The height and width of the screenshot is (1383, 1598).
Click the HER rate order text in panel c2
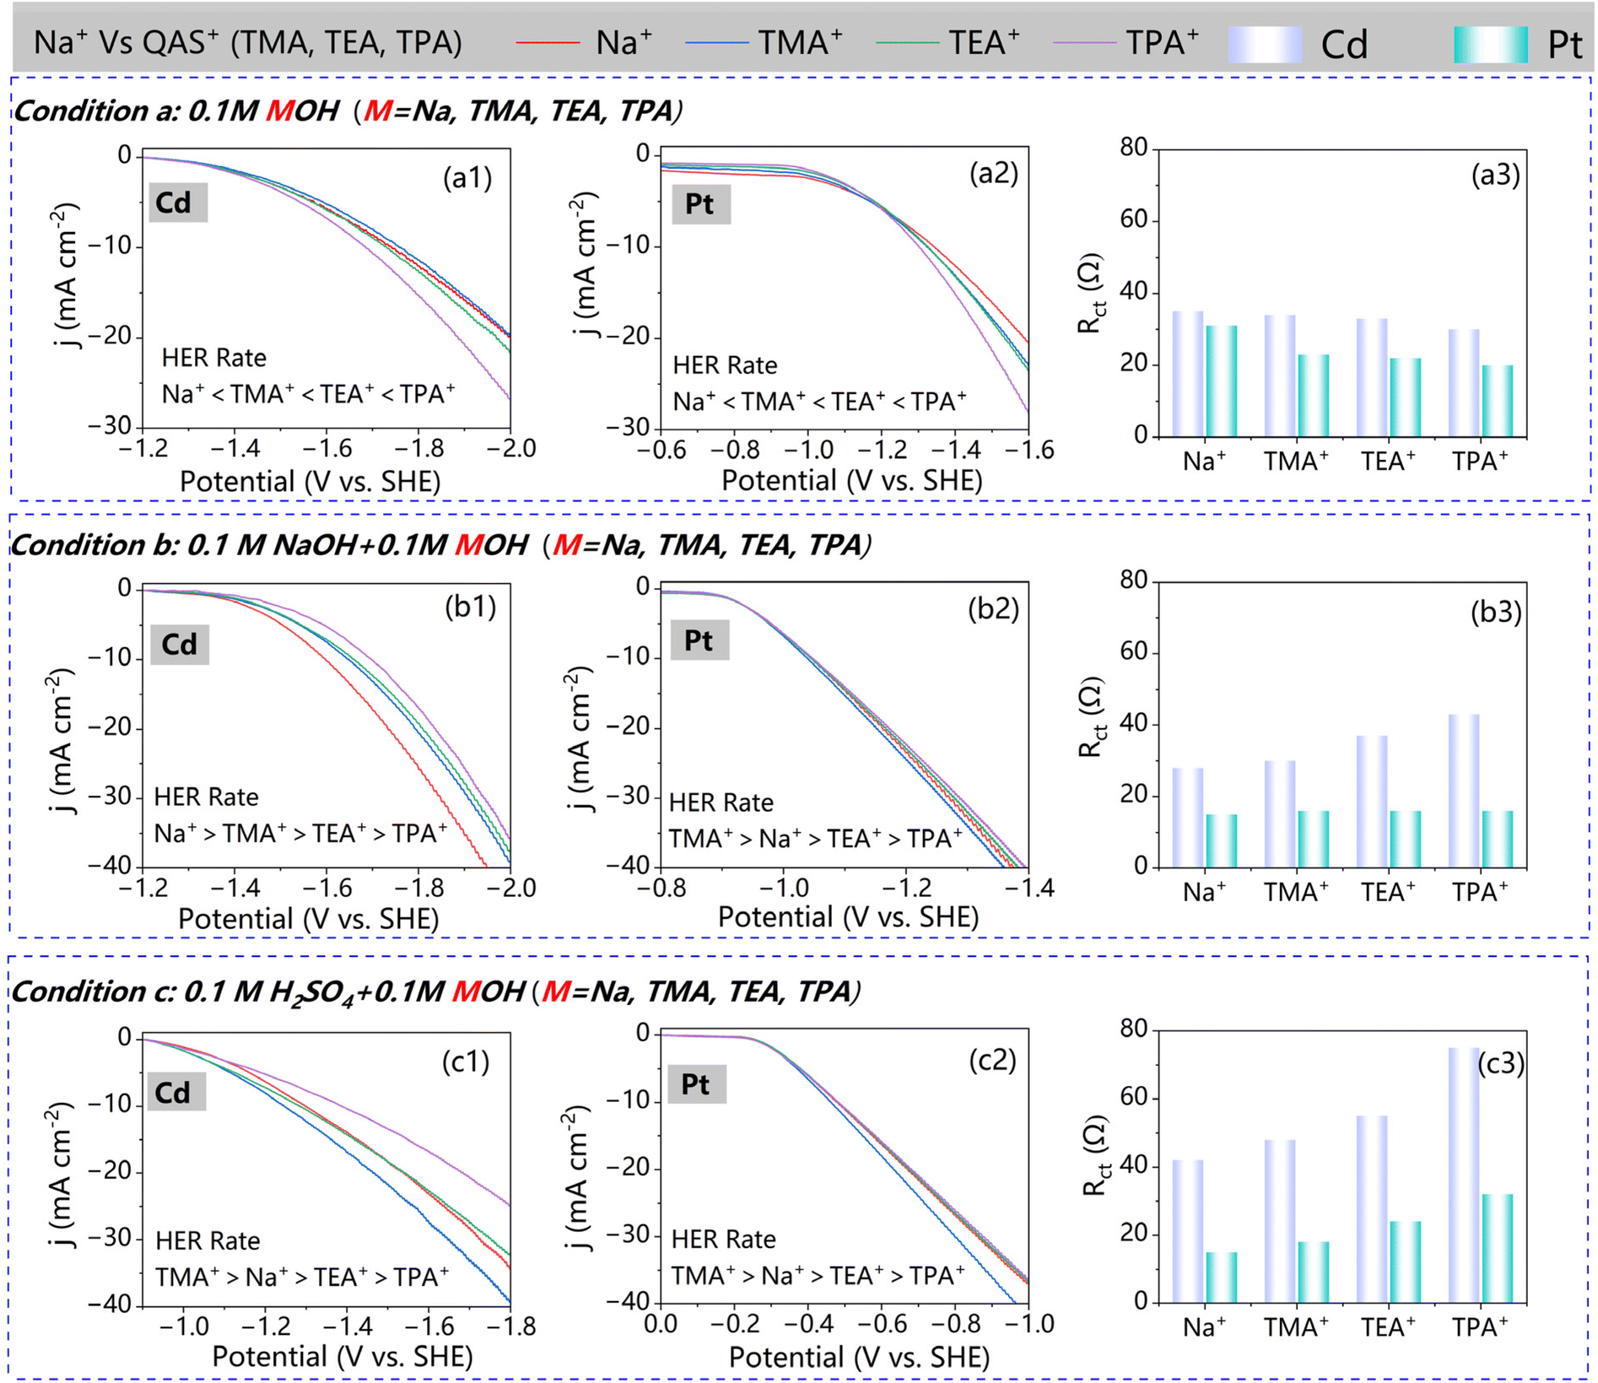(x=818, y=1275)
